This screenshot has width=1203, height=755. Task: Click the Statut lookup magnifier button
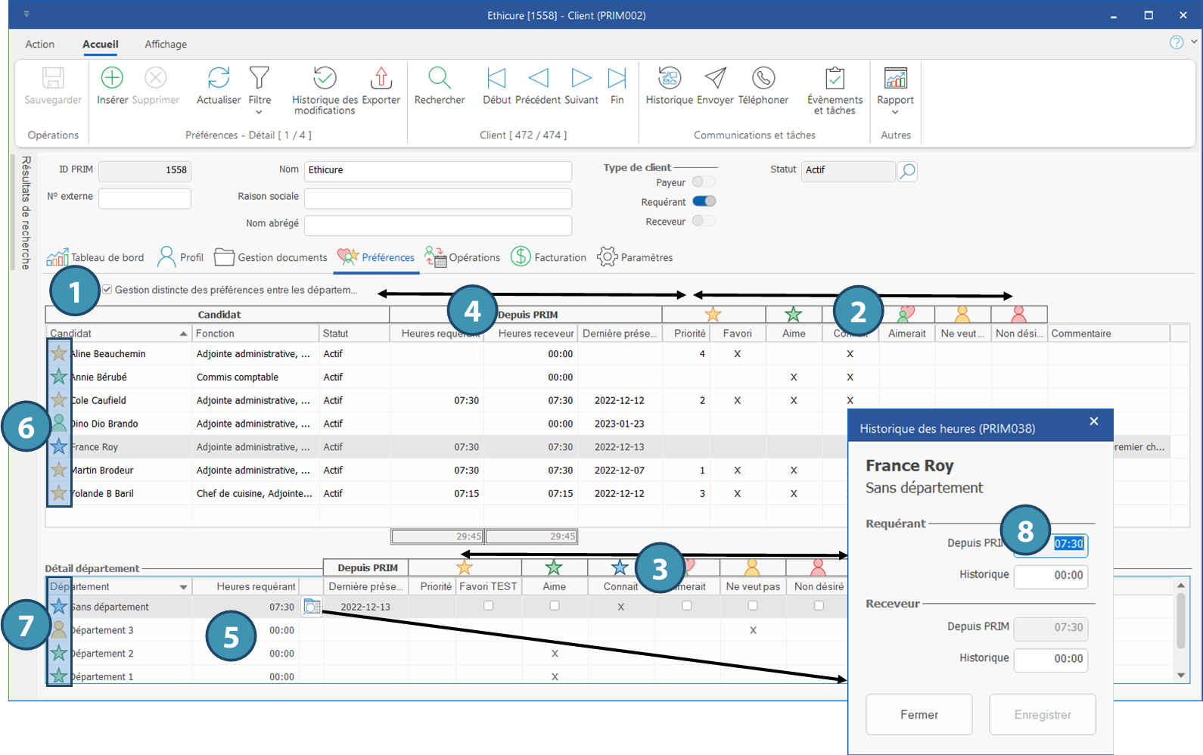tap(907, 171)
